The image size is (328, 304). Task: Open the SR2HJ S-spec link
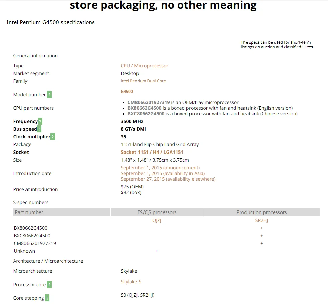click(262, 220)
